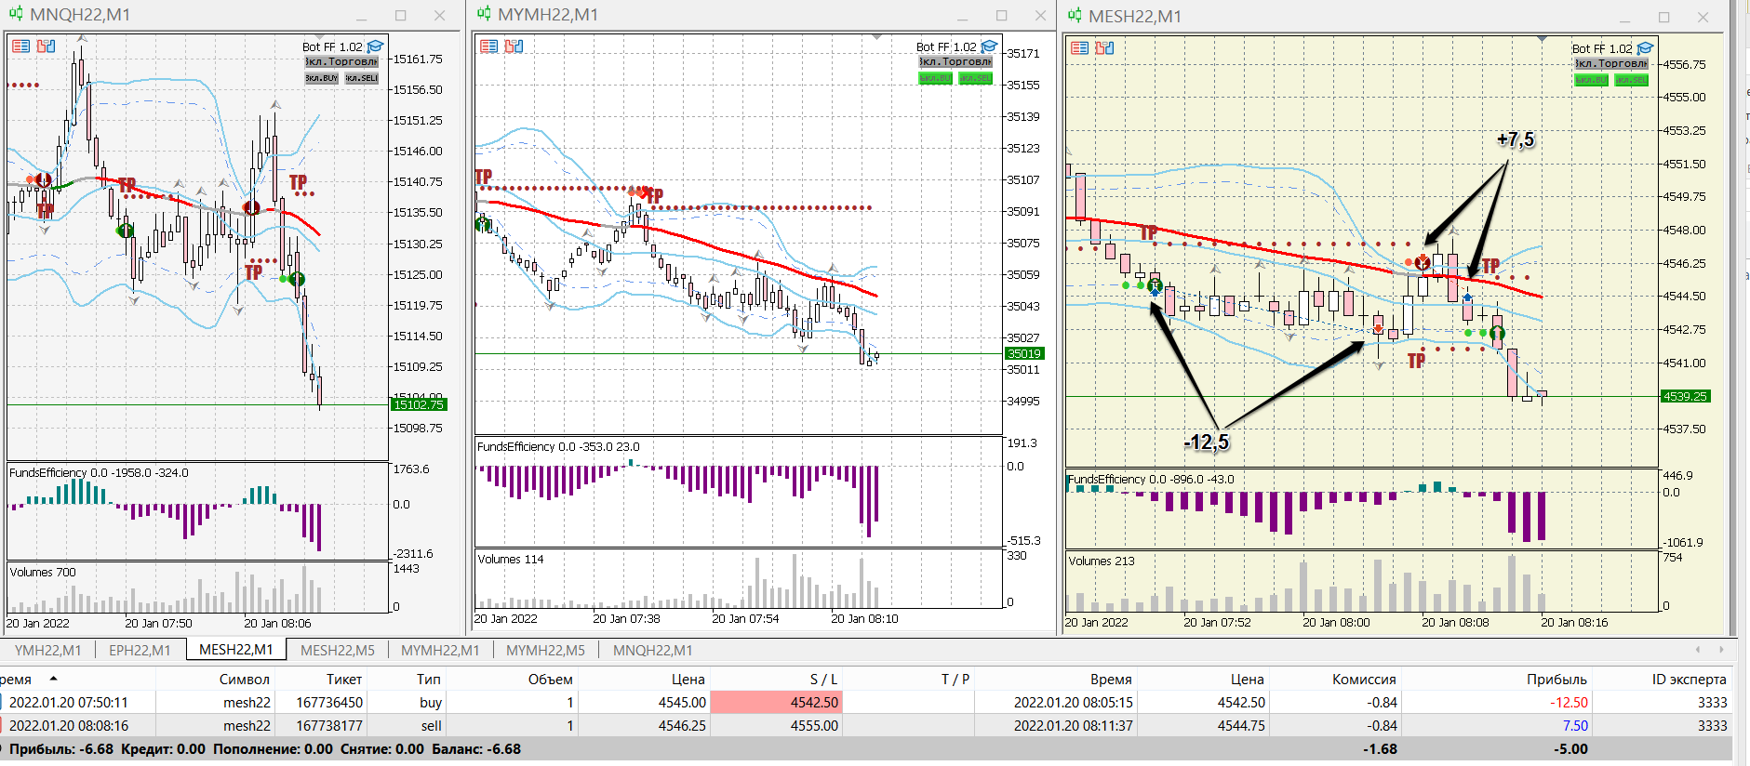The height and width of the screenshot is (766, 1750).
Task: Toggle the Торговля button on MNQH22 chart
Action: tap(341, 62)
